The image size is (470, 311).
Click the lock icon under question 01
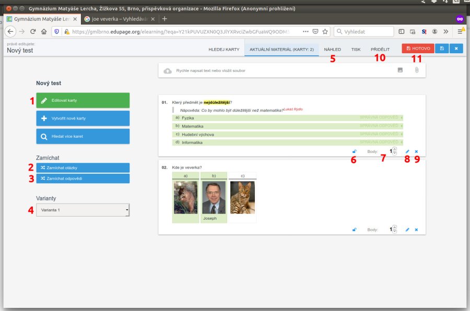point(355,152)
